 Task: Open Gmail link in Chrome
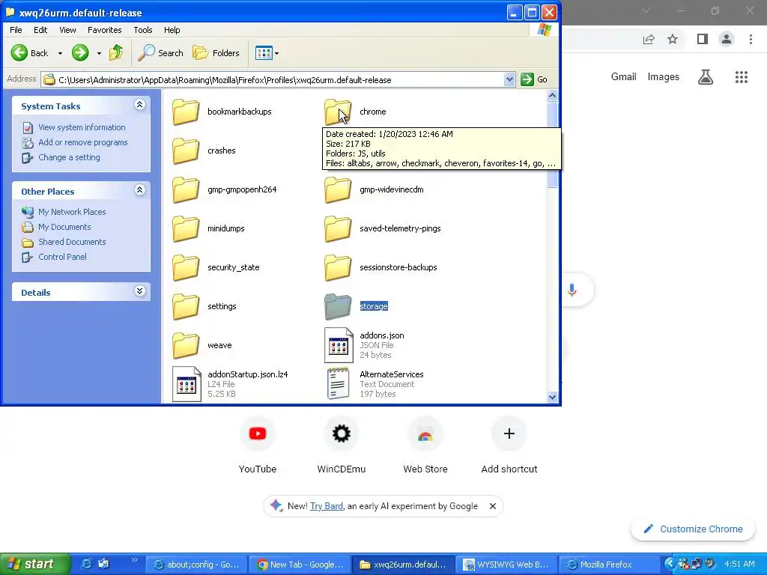[x=623, y=77]
